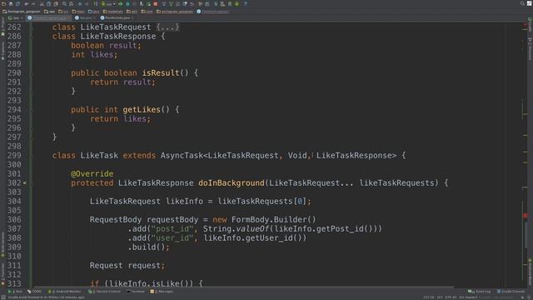Open the main folder breadcrumb

(78, 12)
